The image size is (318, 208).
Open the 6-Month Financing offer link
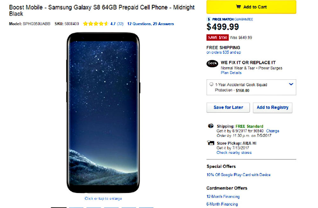click(x=222, y=204)
